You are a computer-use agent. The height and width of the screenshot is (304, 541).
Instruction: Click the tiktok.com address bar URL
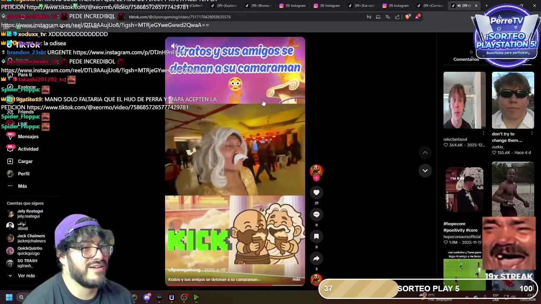(180, 17)
